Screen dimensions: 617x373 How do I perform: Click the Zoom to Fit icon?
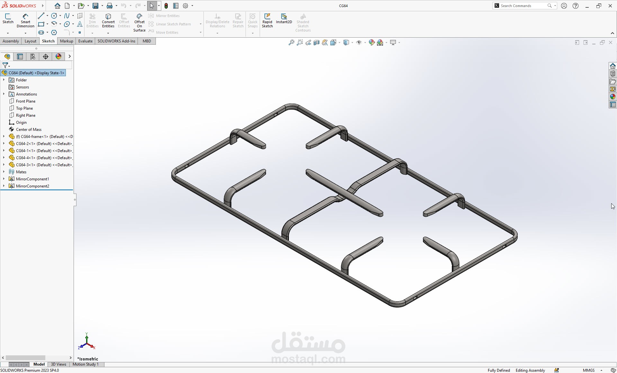[x=291, y=42]
